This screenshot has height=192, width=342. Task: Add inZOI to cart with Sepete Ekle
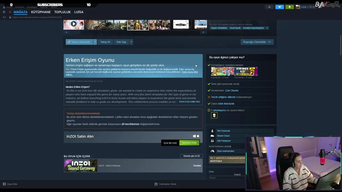[x=189, y=143]
